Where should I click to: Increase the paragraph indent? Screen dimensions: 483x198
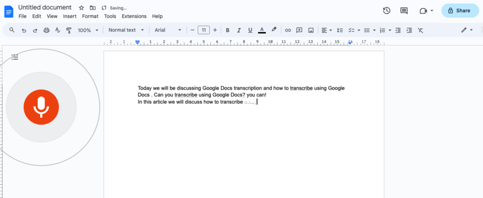point(409,30)
